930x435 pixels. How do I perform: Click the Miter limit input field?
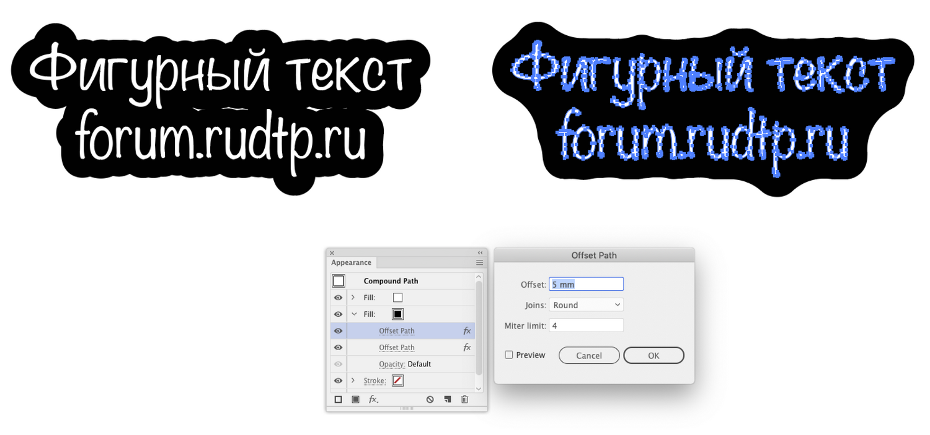(x=586, y=325)
